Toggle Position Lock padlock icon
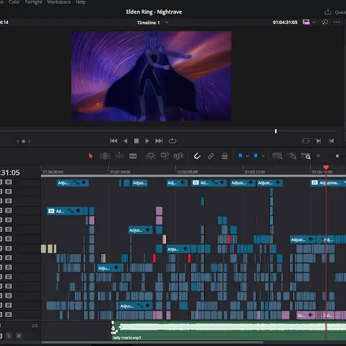The height and width of the screenshot is (346, 346). click(x=225, y=156)
